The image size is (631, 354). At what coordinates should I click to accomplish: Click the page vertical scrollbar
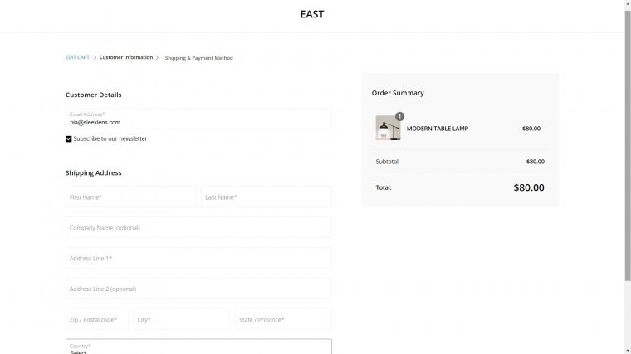[628, 144]
